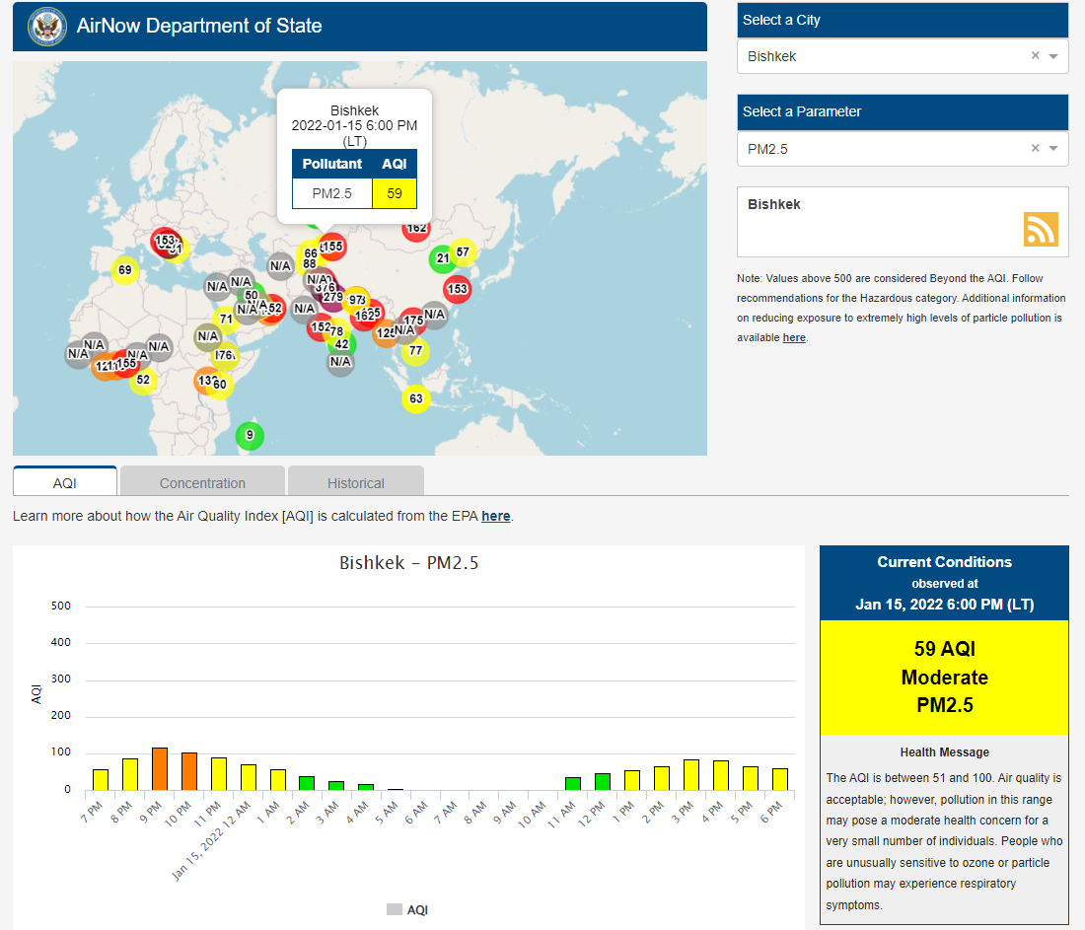Click the orange RSS feed icon
This screenshot has width=1085, height=930.
1041,229
